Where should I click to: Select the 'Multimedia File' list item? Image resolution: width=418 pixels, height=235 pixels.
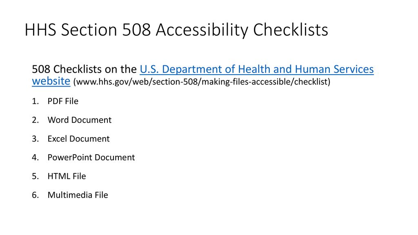(x=78, y=195)
